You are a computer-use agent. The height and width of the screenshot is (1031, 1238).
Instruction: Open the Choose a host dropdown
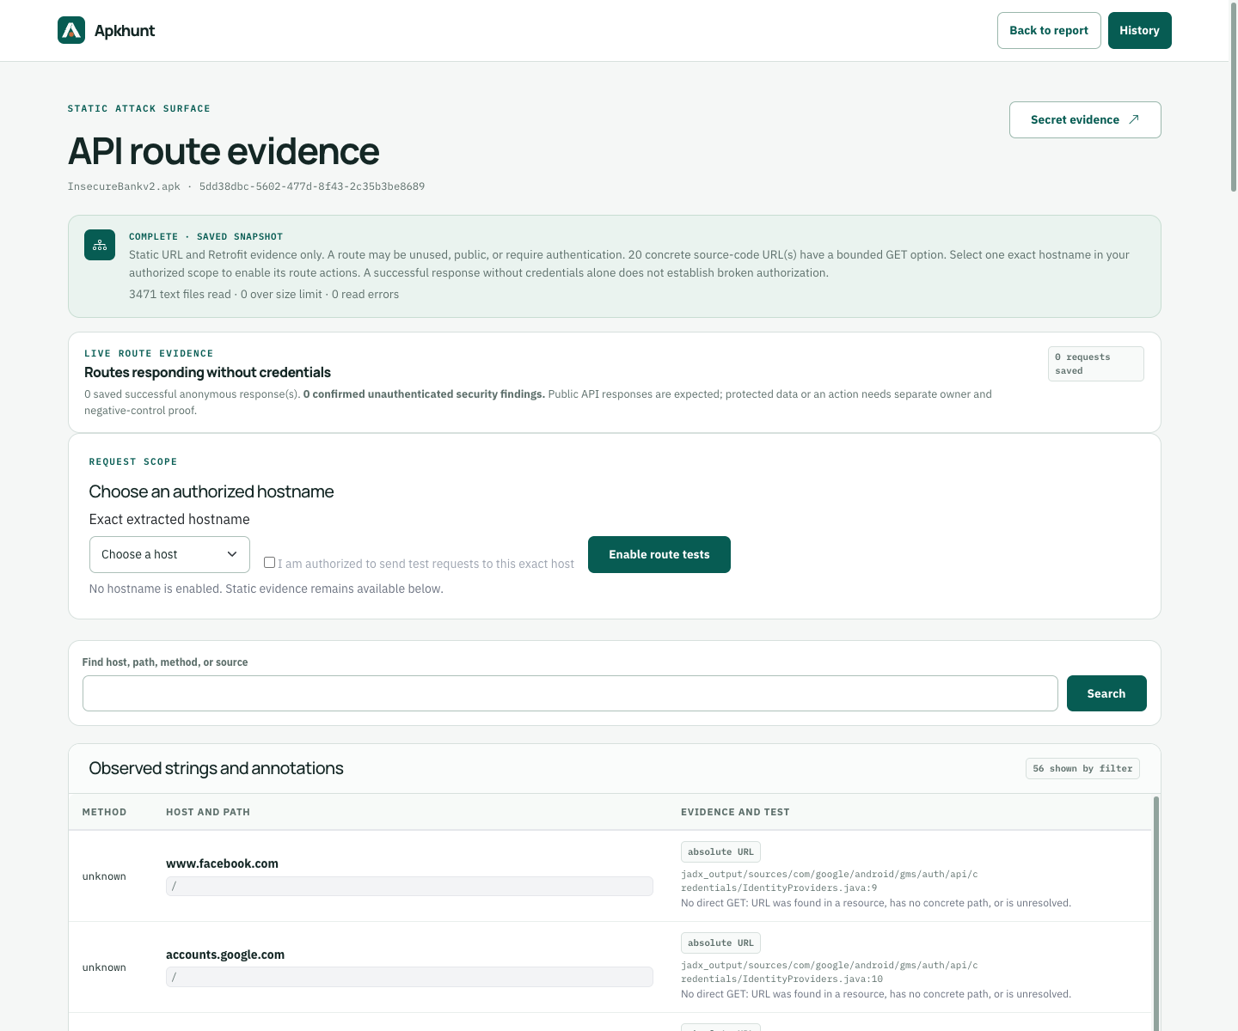(169, 554)
